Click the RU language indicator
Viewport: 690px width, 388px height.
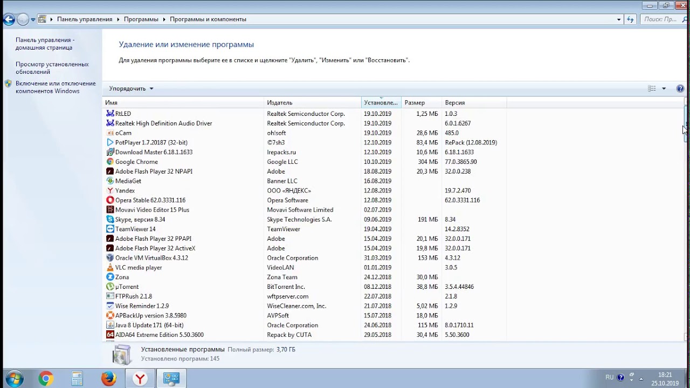pyautogui.click(x=609, y=377)
